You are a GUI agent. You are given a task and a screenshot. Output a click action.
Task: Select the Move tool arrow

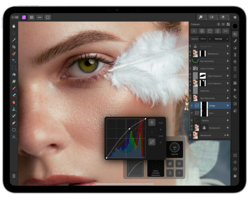tap(14, 33)
